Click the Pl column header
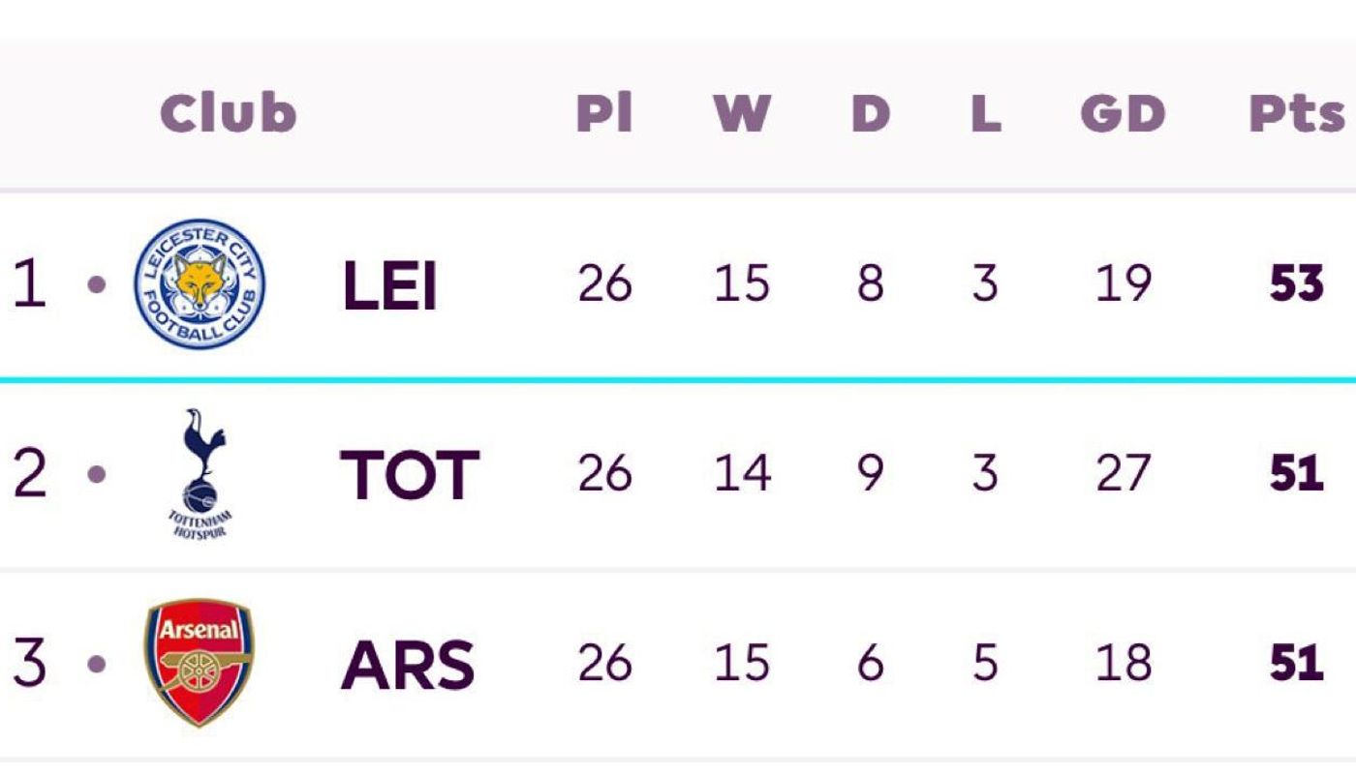Screen dimensions: 1356x774 604,112
